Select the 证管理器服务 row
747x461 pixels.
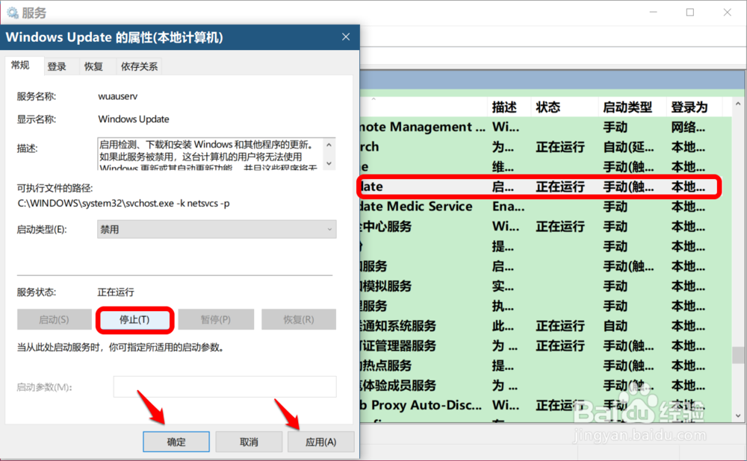click(545, 346)
